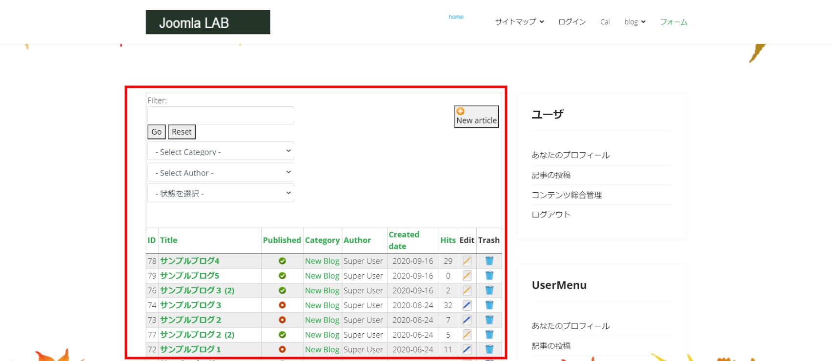Open the blog menu in the top navigation
This screenshot has height=361, width=833.
tap(634, 22)
